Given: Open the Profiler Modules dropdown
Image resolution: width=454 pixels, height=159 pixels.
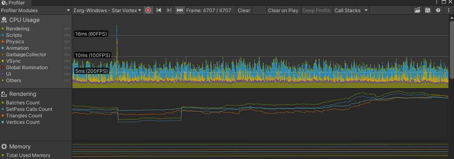Looking at the screenshot, I should pyautogui.click(x=36, y=11).
